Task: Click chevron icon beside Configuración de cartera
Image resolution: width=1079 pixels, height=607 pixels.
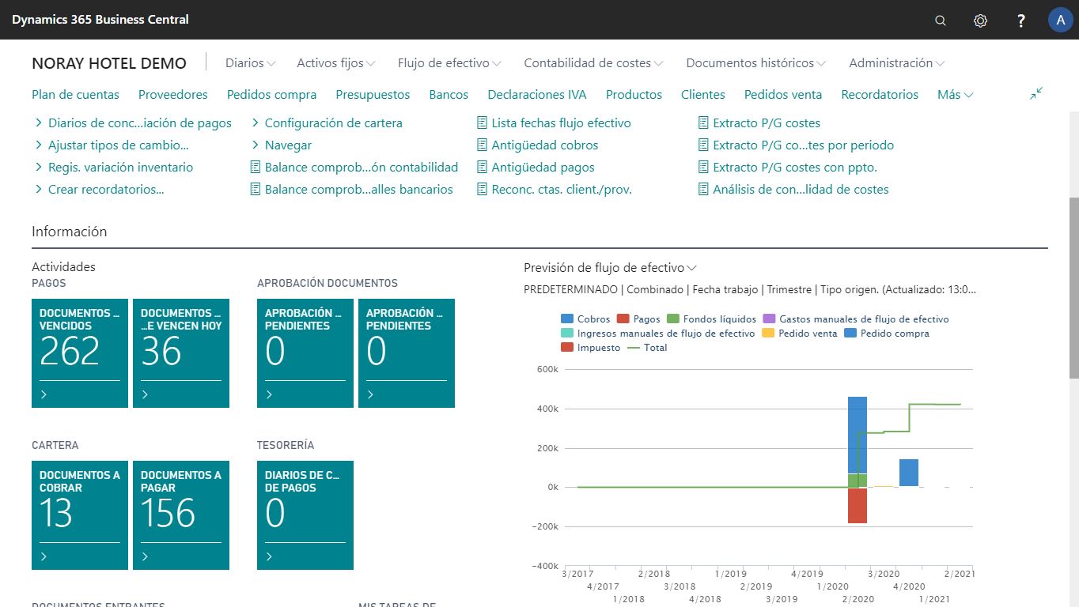Action: [256, 123]
